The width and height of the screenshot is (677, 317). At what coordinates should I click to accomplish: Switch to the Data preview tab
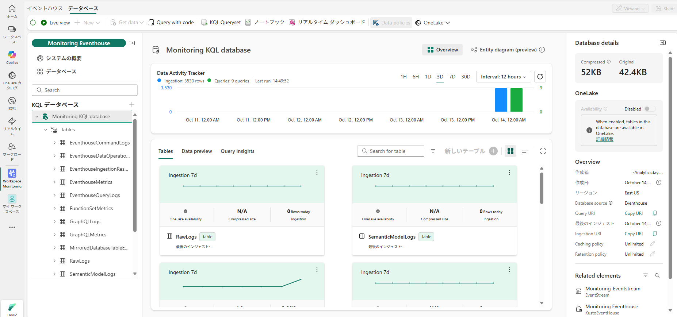(x=197, y=151)
